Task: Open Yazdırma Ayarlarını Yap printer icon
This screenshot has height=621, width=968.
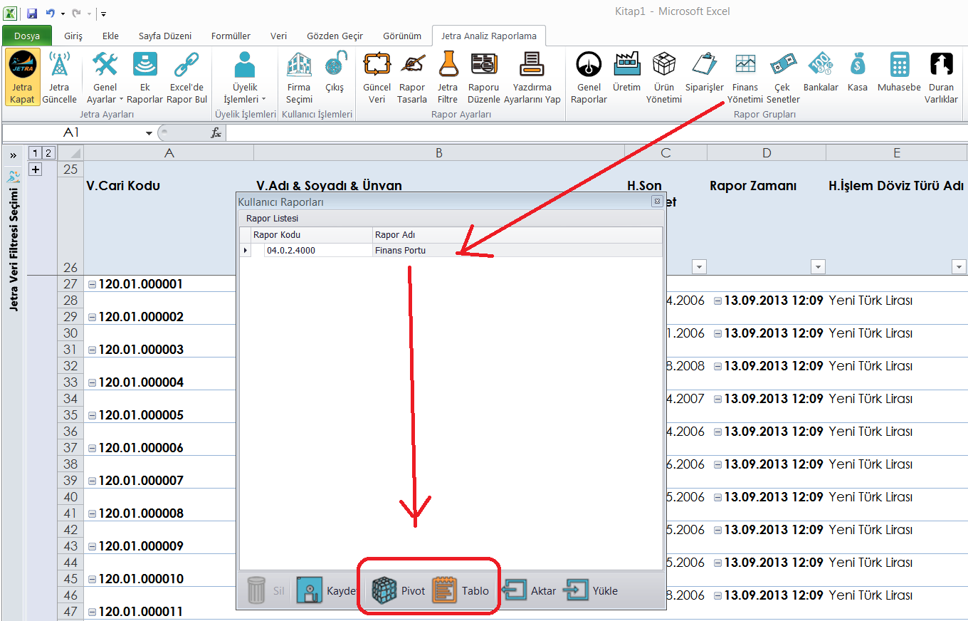Action: click(x=532, y=65)
